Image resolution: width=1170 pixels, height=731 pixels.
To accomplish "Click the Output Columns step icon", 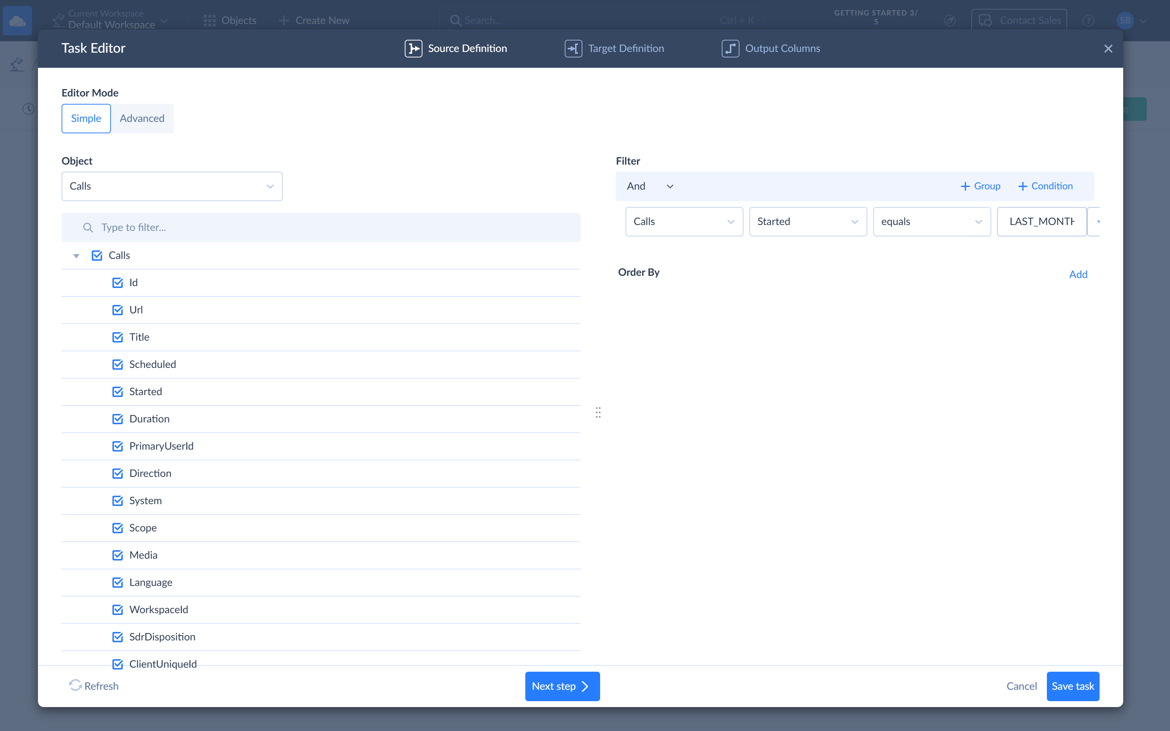I will pos(730,48).
